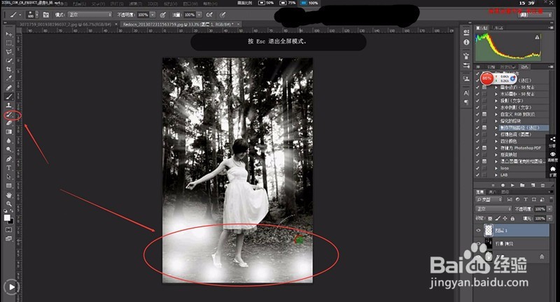Play the selected action
Image resolution: width=560 pixels, height=302 pixels.
tap(512, 185)
